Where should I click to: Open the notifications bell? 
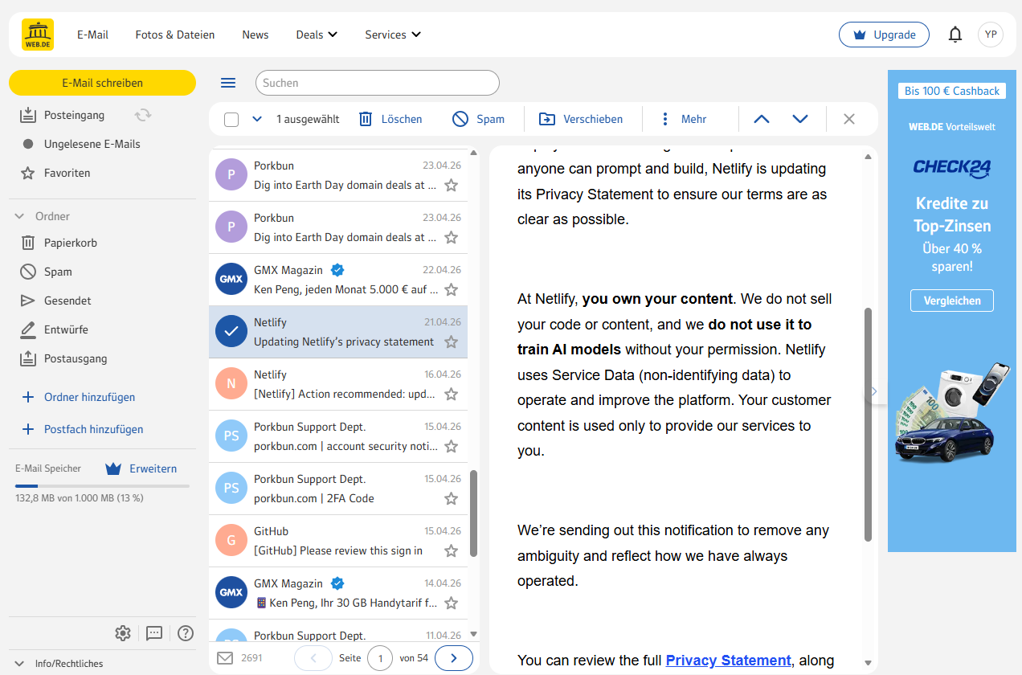(955, 35)
